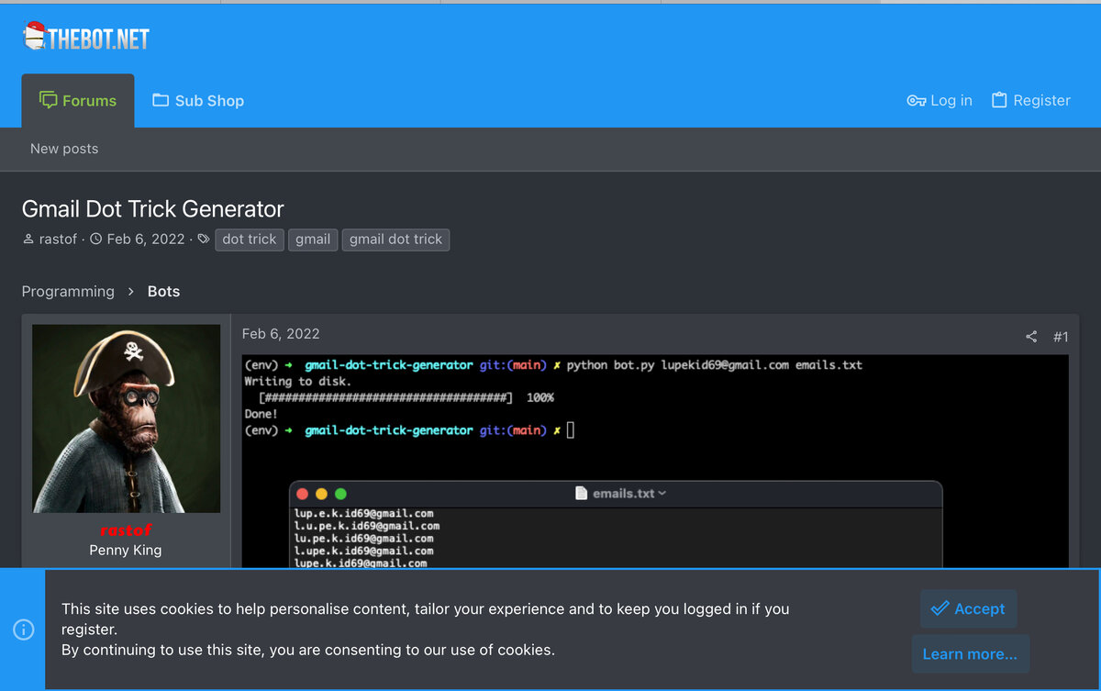Click the folder icon beside Sub Shop
The height and width of the screenshot is (691, 1101).
[x=161, y=99]
